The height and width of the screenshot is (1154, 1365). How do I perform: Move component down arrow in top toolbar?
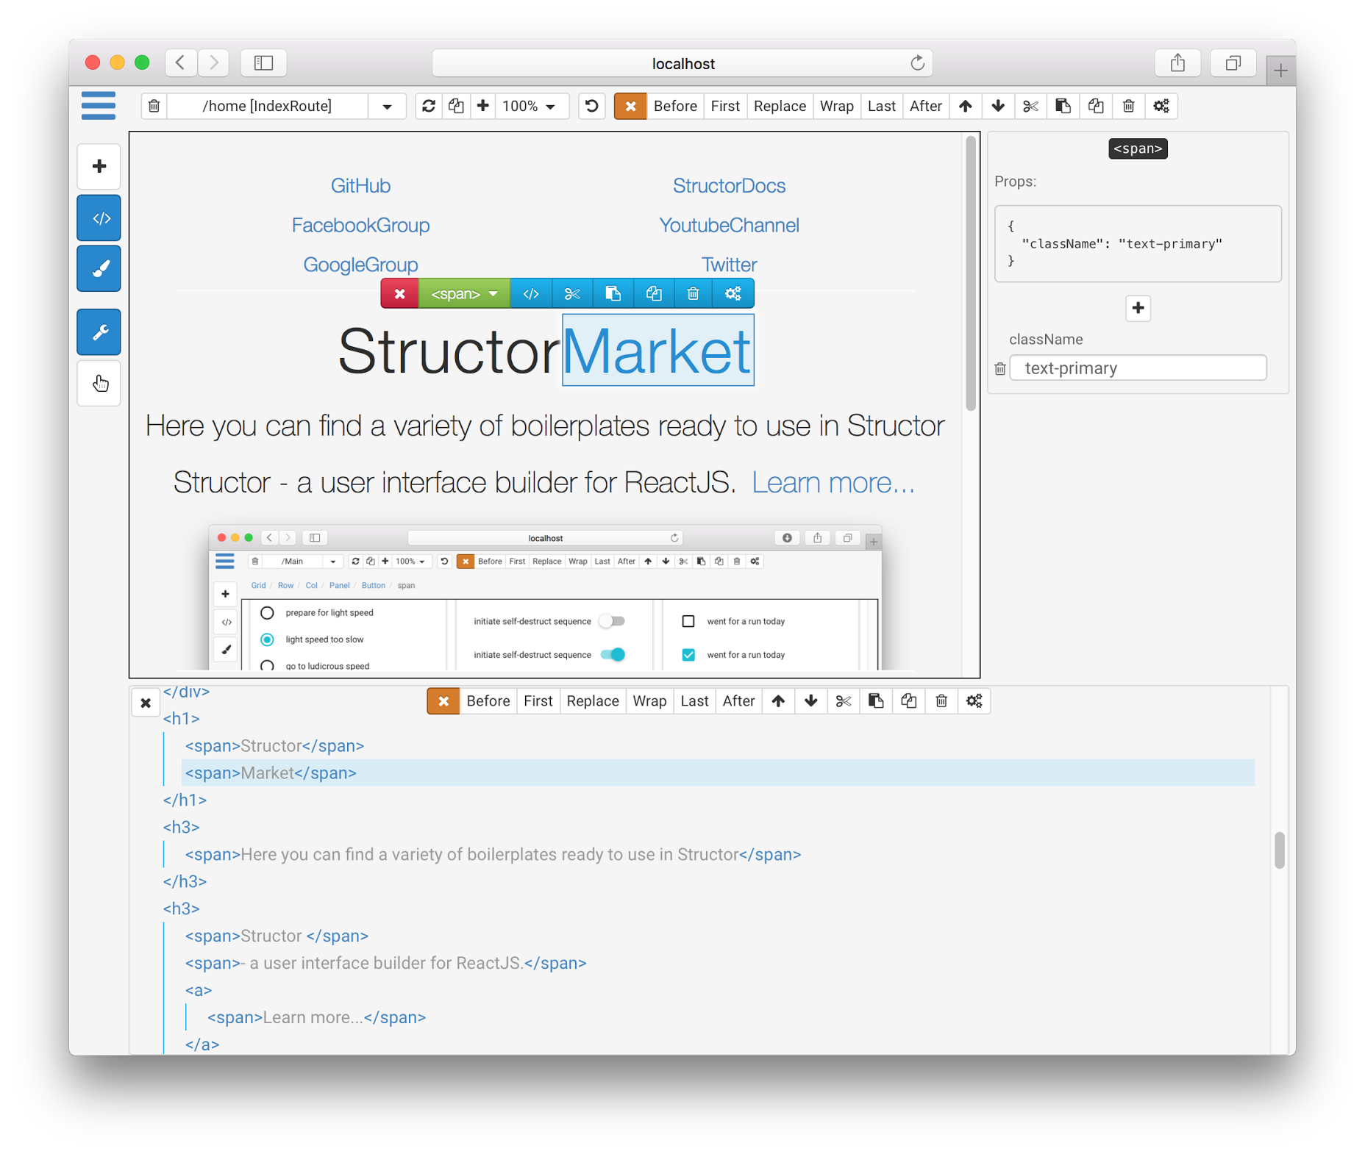coord(997,106)
